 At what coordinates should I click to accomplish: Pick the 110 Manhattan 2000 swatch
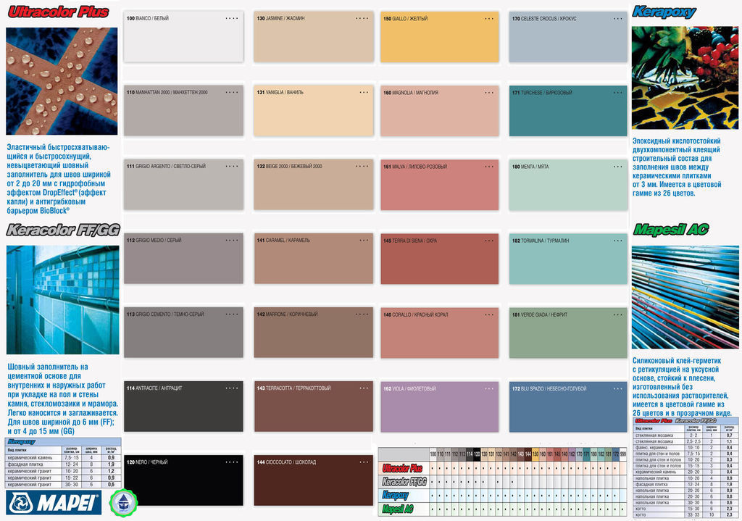tap(183, 110)
